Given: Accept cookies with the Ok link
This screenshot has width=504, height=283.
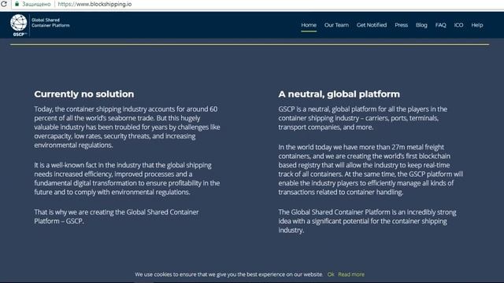Looking at the screenshot, I should point(331,274).
